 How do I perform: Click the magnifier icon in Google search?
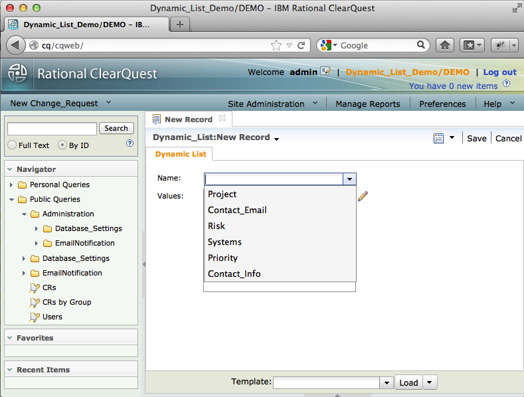click(421, 44)
